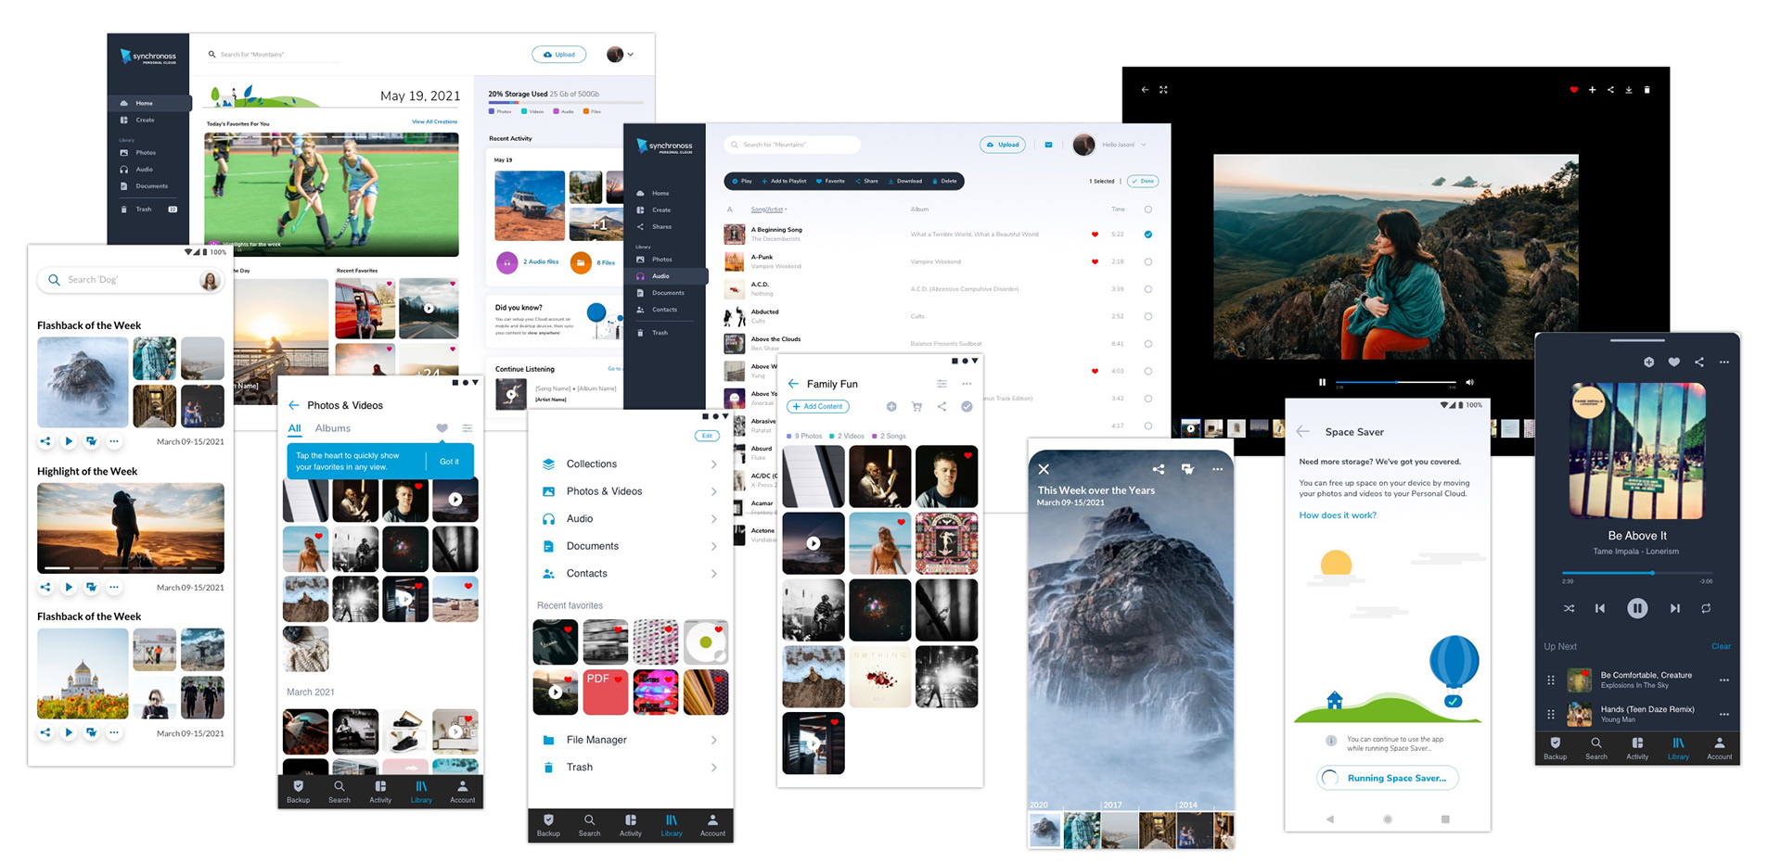The image size is (1781, 864).
Task: Favorite Be Above It with the heart icon
Action: pyautogui.click(x=1674, y=362)
